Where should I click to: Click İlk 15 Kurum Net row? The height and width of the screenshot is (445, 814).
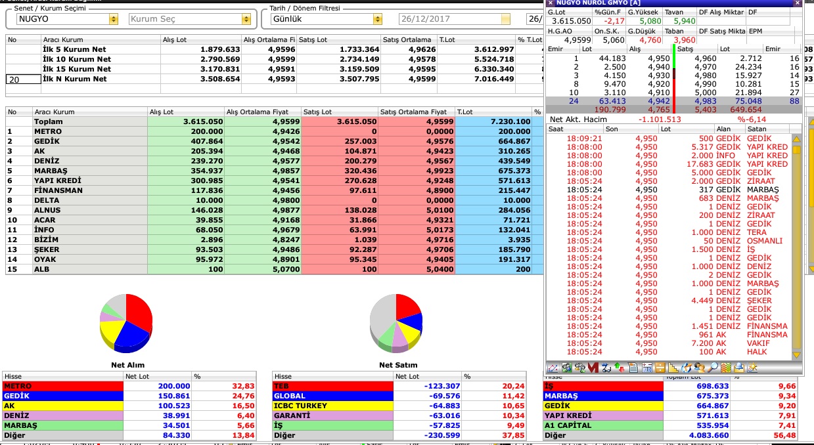pos(275,70)
